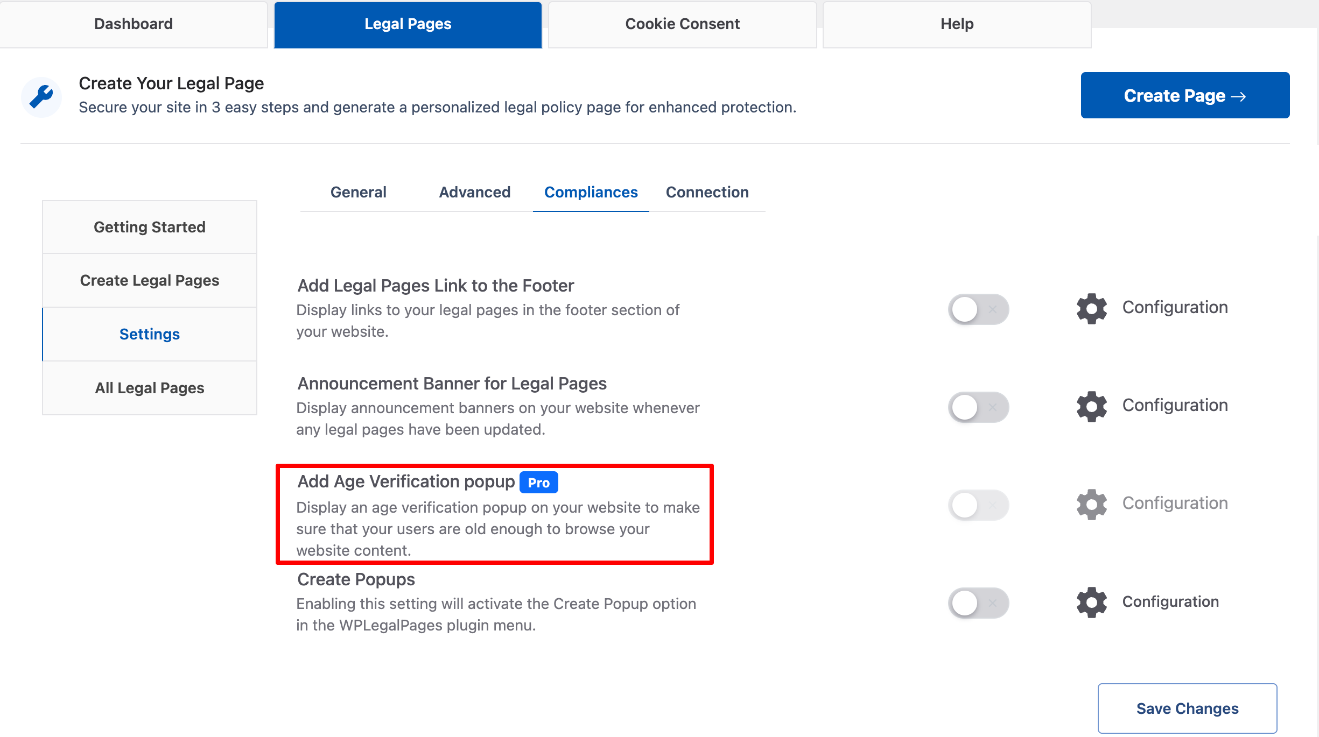1319x737 pixels.
Task: Open the Cookie Consent tab
Action: tap(682, 24)
